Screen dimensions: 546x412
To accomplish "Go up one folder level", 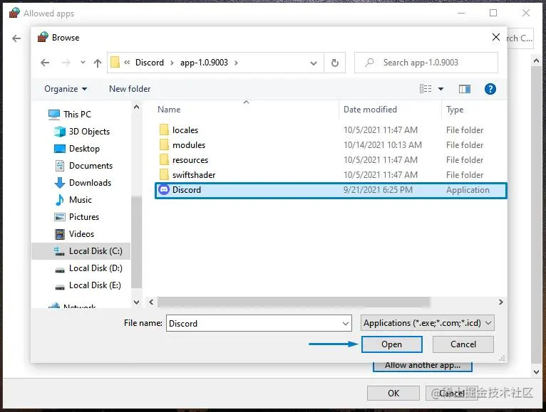I will (98, 63).
